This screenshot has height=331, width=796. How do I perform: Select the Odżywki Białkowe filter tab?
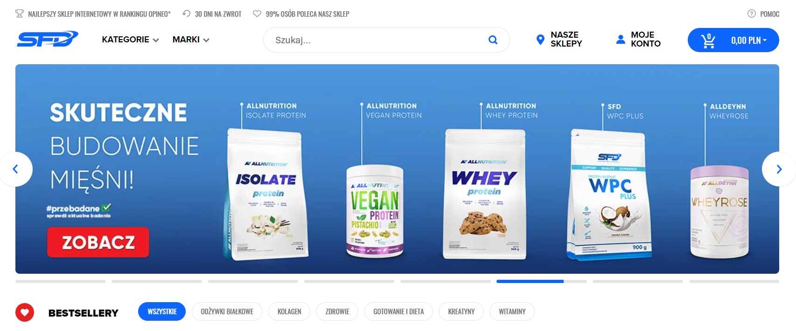(x=227, y=311)
